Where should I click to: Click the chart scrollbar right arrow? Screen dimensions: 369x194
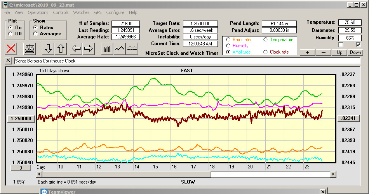(x=333, y=174)
